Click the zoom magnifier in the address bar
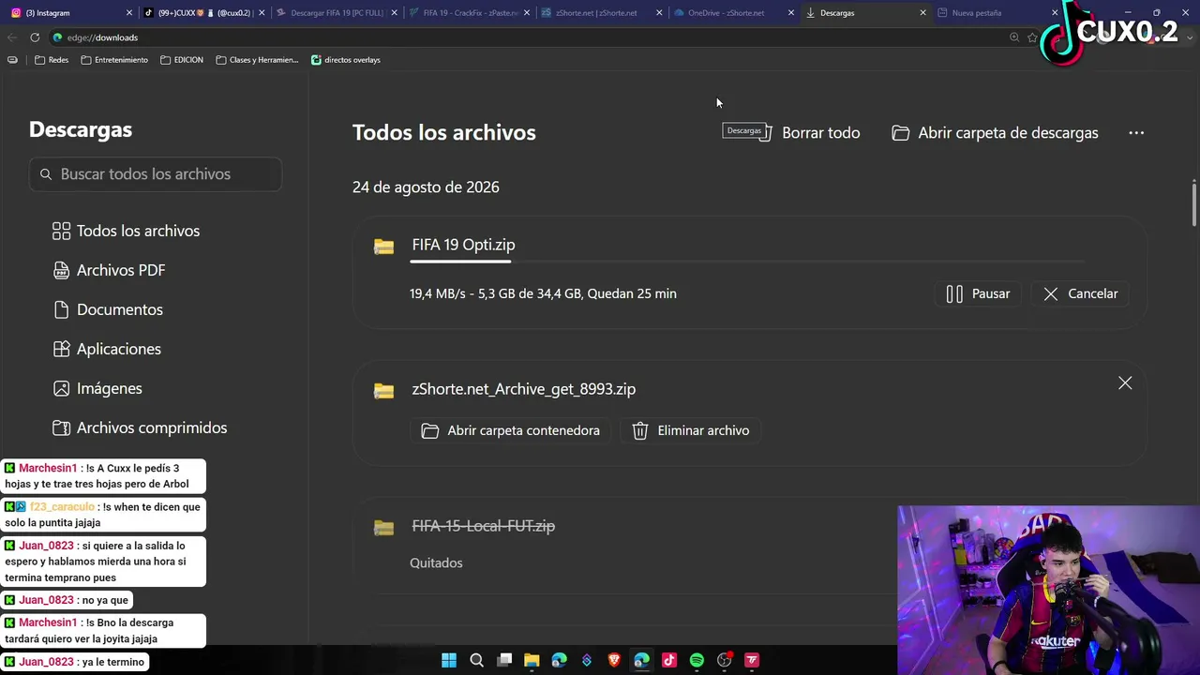 pos(1014,37)
